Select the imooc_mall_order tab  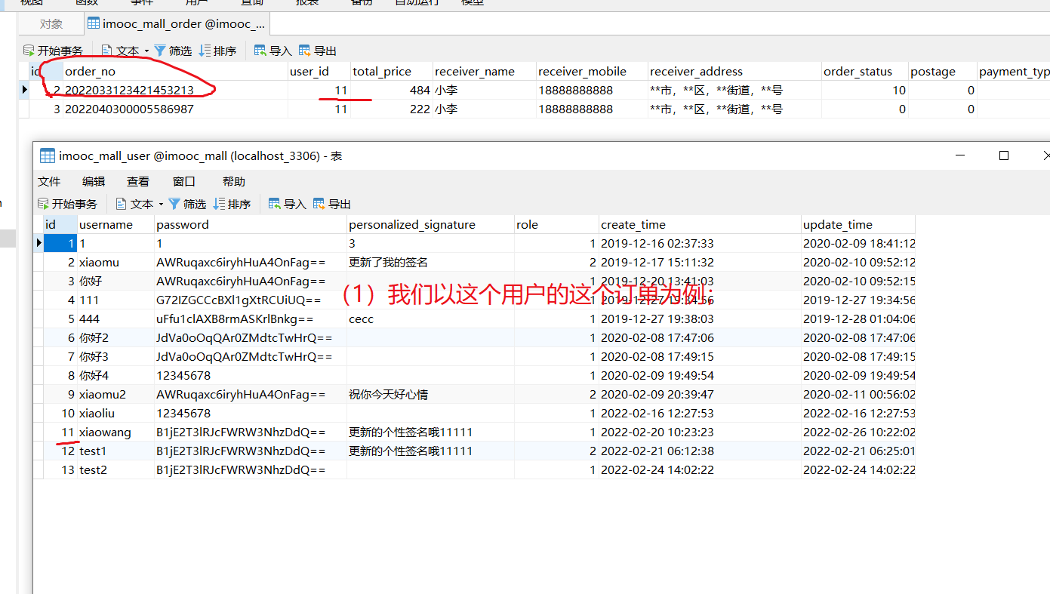pos(176,23)
